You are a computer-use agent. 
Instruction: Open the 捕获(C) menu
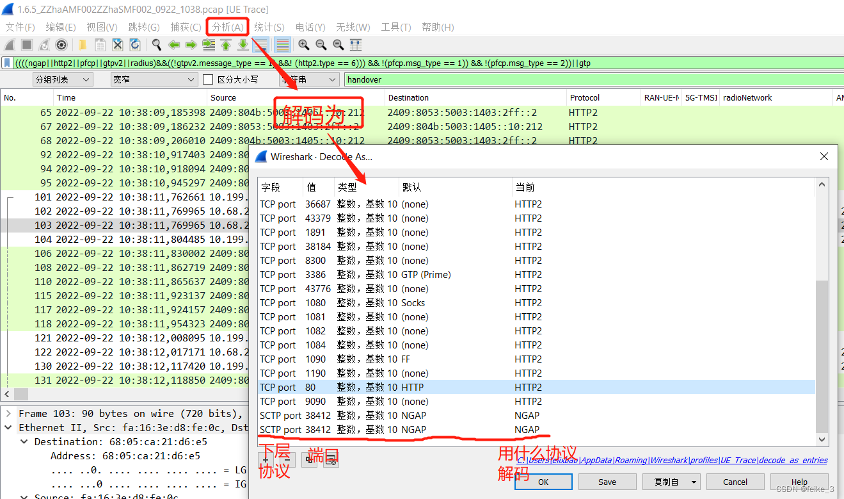click(186, 27)
